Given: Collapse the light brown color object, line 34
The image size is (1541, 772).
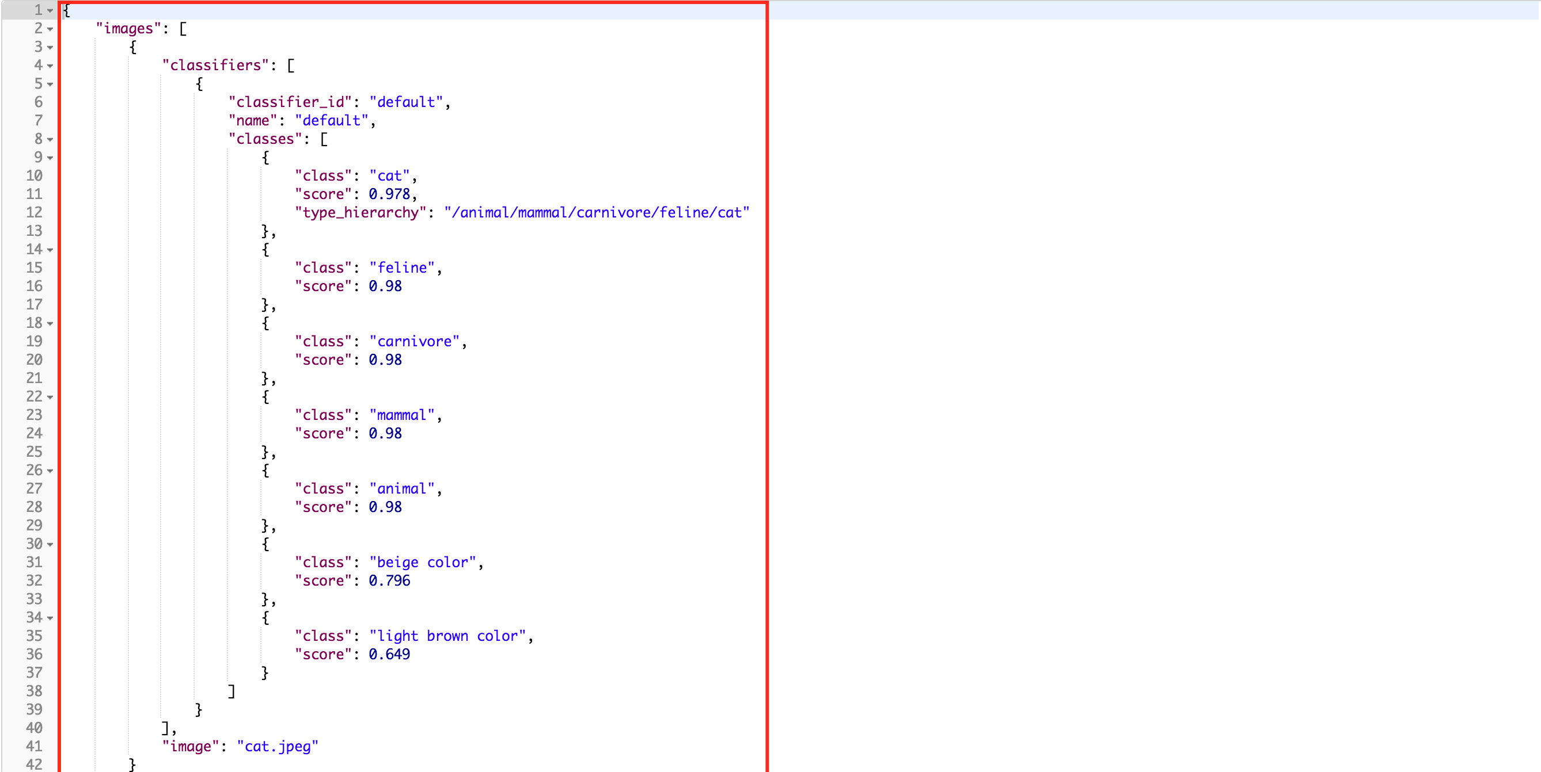Looking at the screenshot, I should click(50, 618).
